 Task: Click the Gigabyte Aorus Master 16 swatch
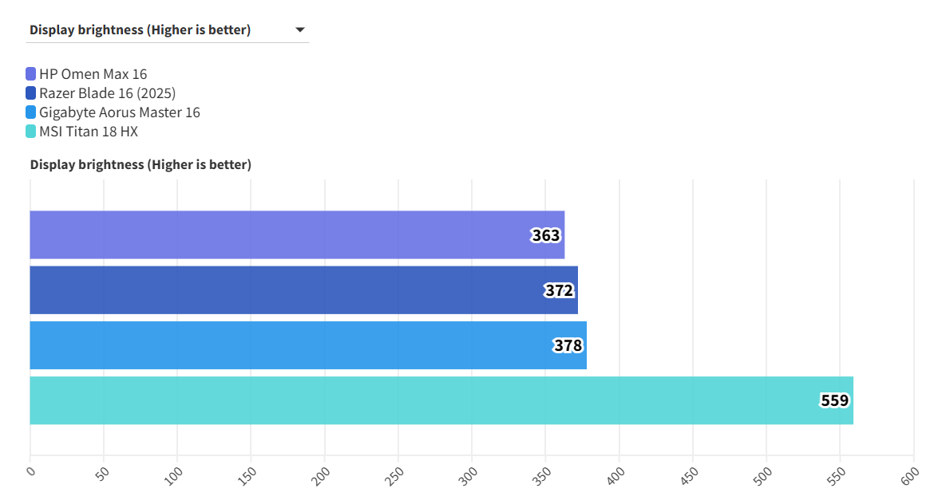pyautogui.click(x=31, y=112)
